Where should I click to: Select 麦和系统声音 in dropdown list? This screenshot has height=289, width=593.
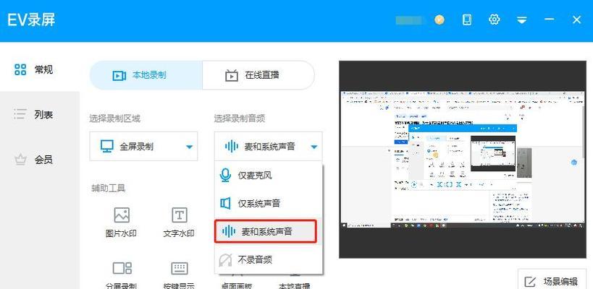coord(266,231)
